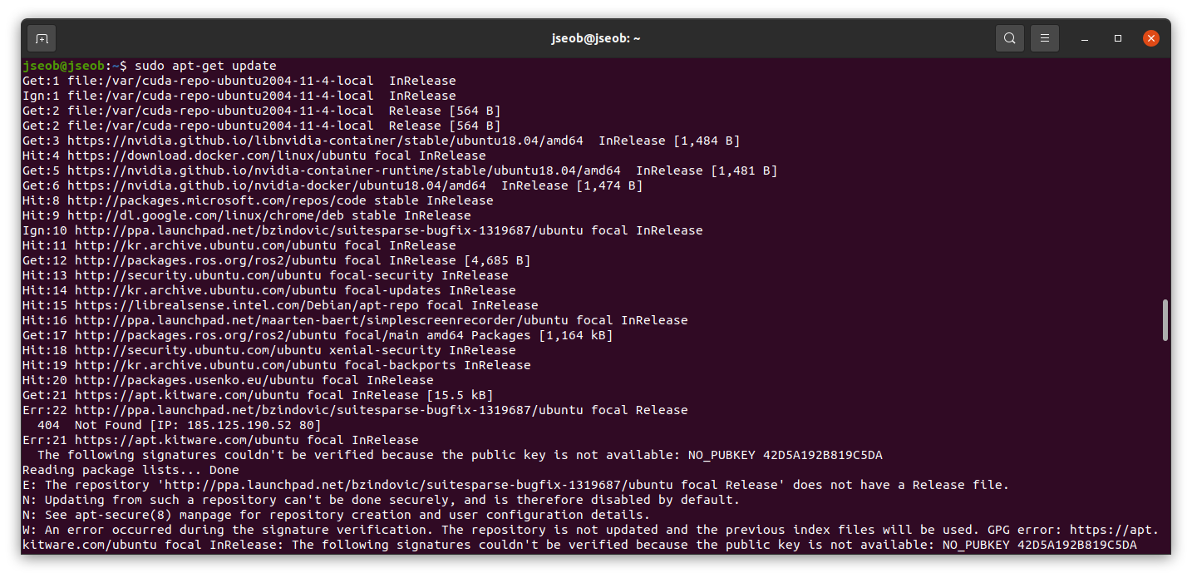The height and width of the screenshot is (578, 1192).
Task: Minimize the terminal window
Action: pos(1085,38)
